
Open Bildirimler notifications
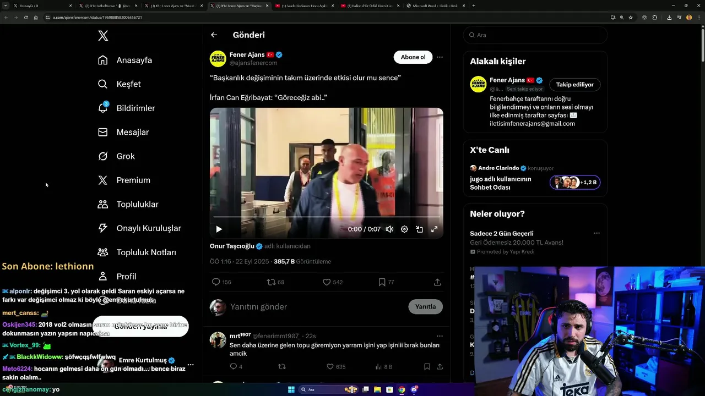tap(126, 108)
